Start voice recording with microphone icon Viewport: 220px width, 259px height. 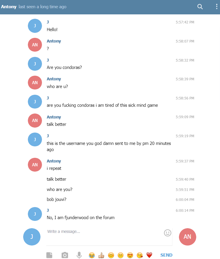[x=79, y=255]
